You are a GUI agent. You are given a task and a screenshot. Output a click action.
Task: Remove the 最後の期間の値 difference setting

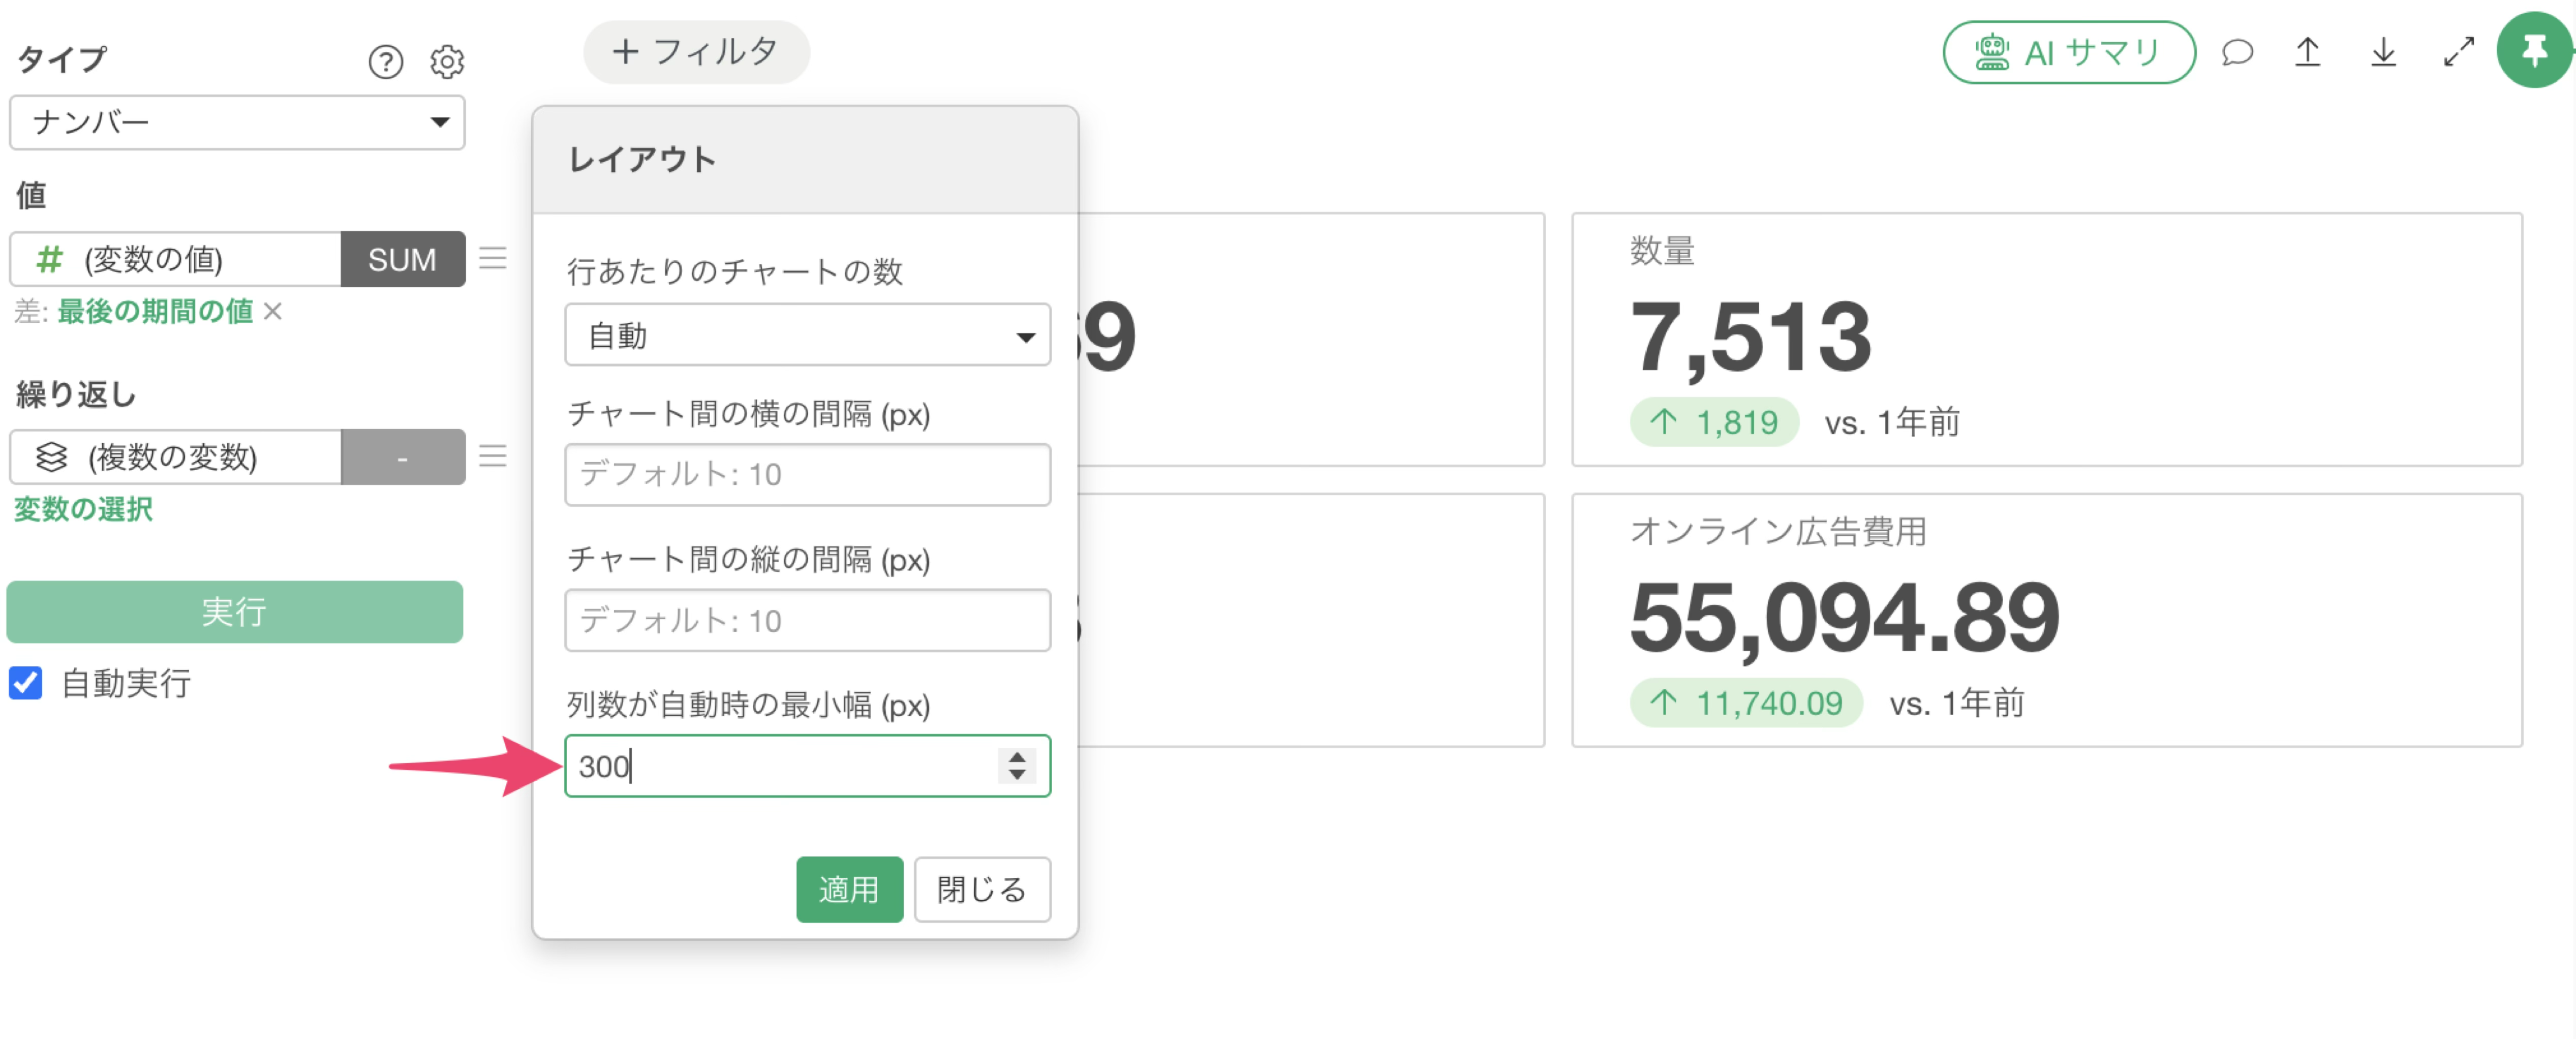(x=272, y=311)
